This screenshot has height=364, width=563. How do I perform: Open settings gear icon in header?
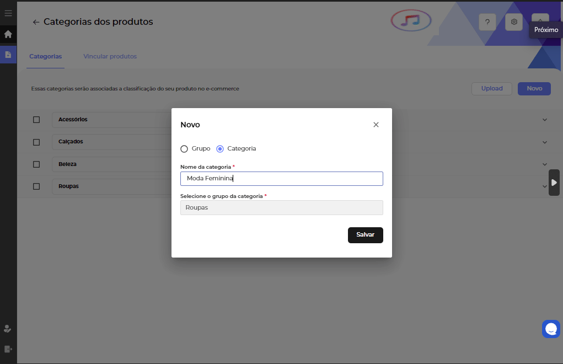click(514, 22)
